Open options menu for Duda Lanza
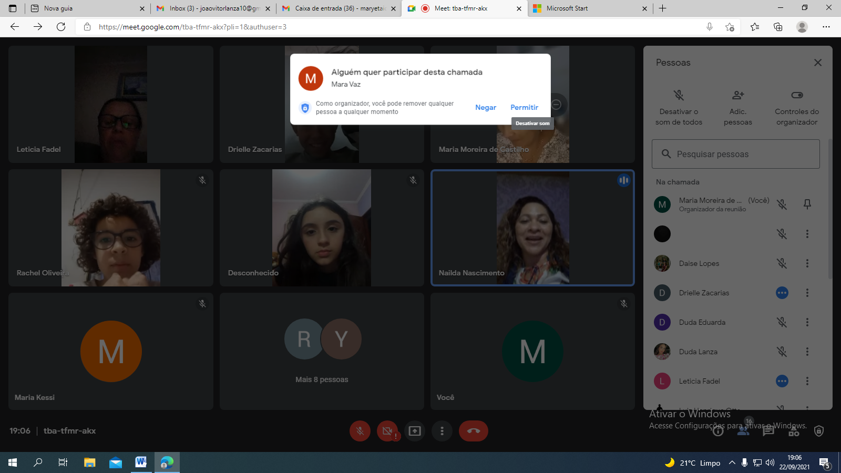The image size is (841, 473). tap(807, 352)
